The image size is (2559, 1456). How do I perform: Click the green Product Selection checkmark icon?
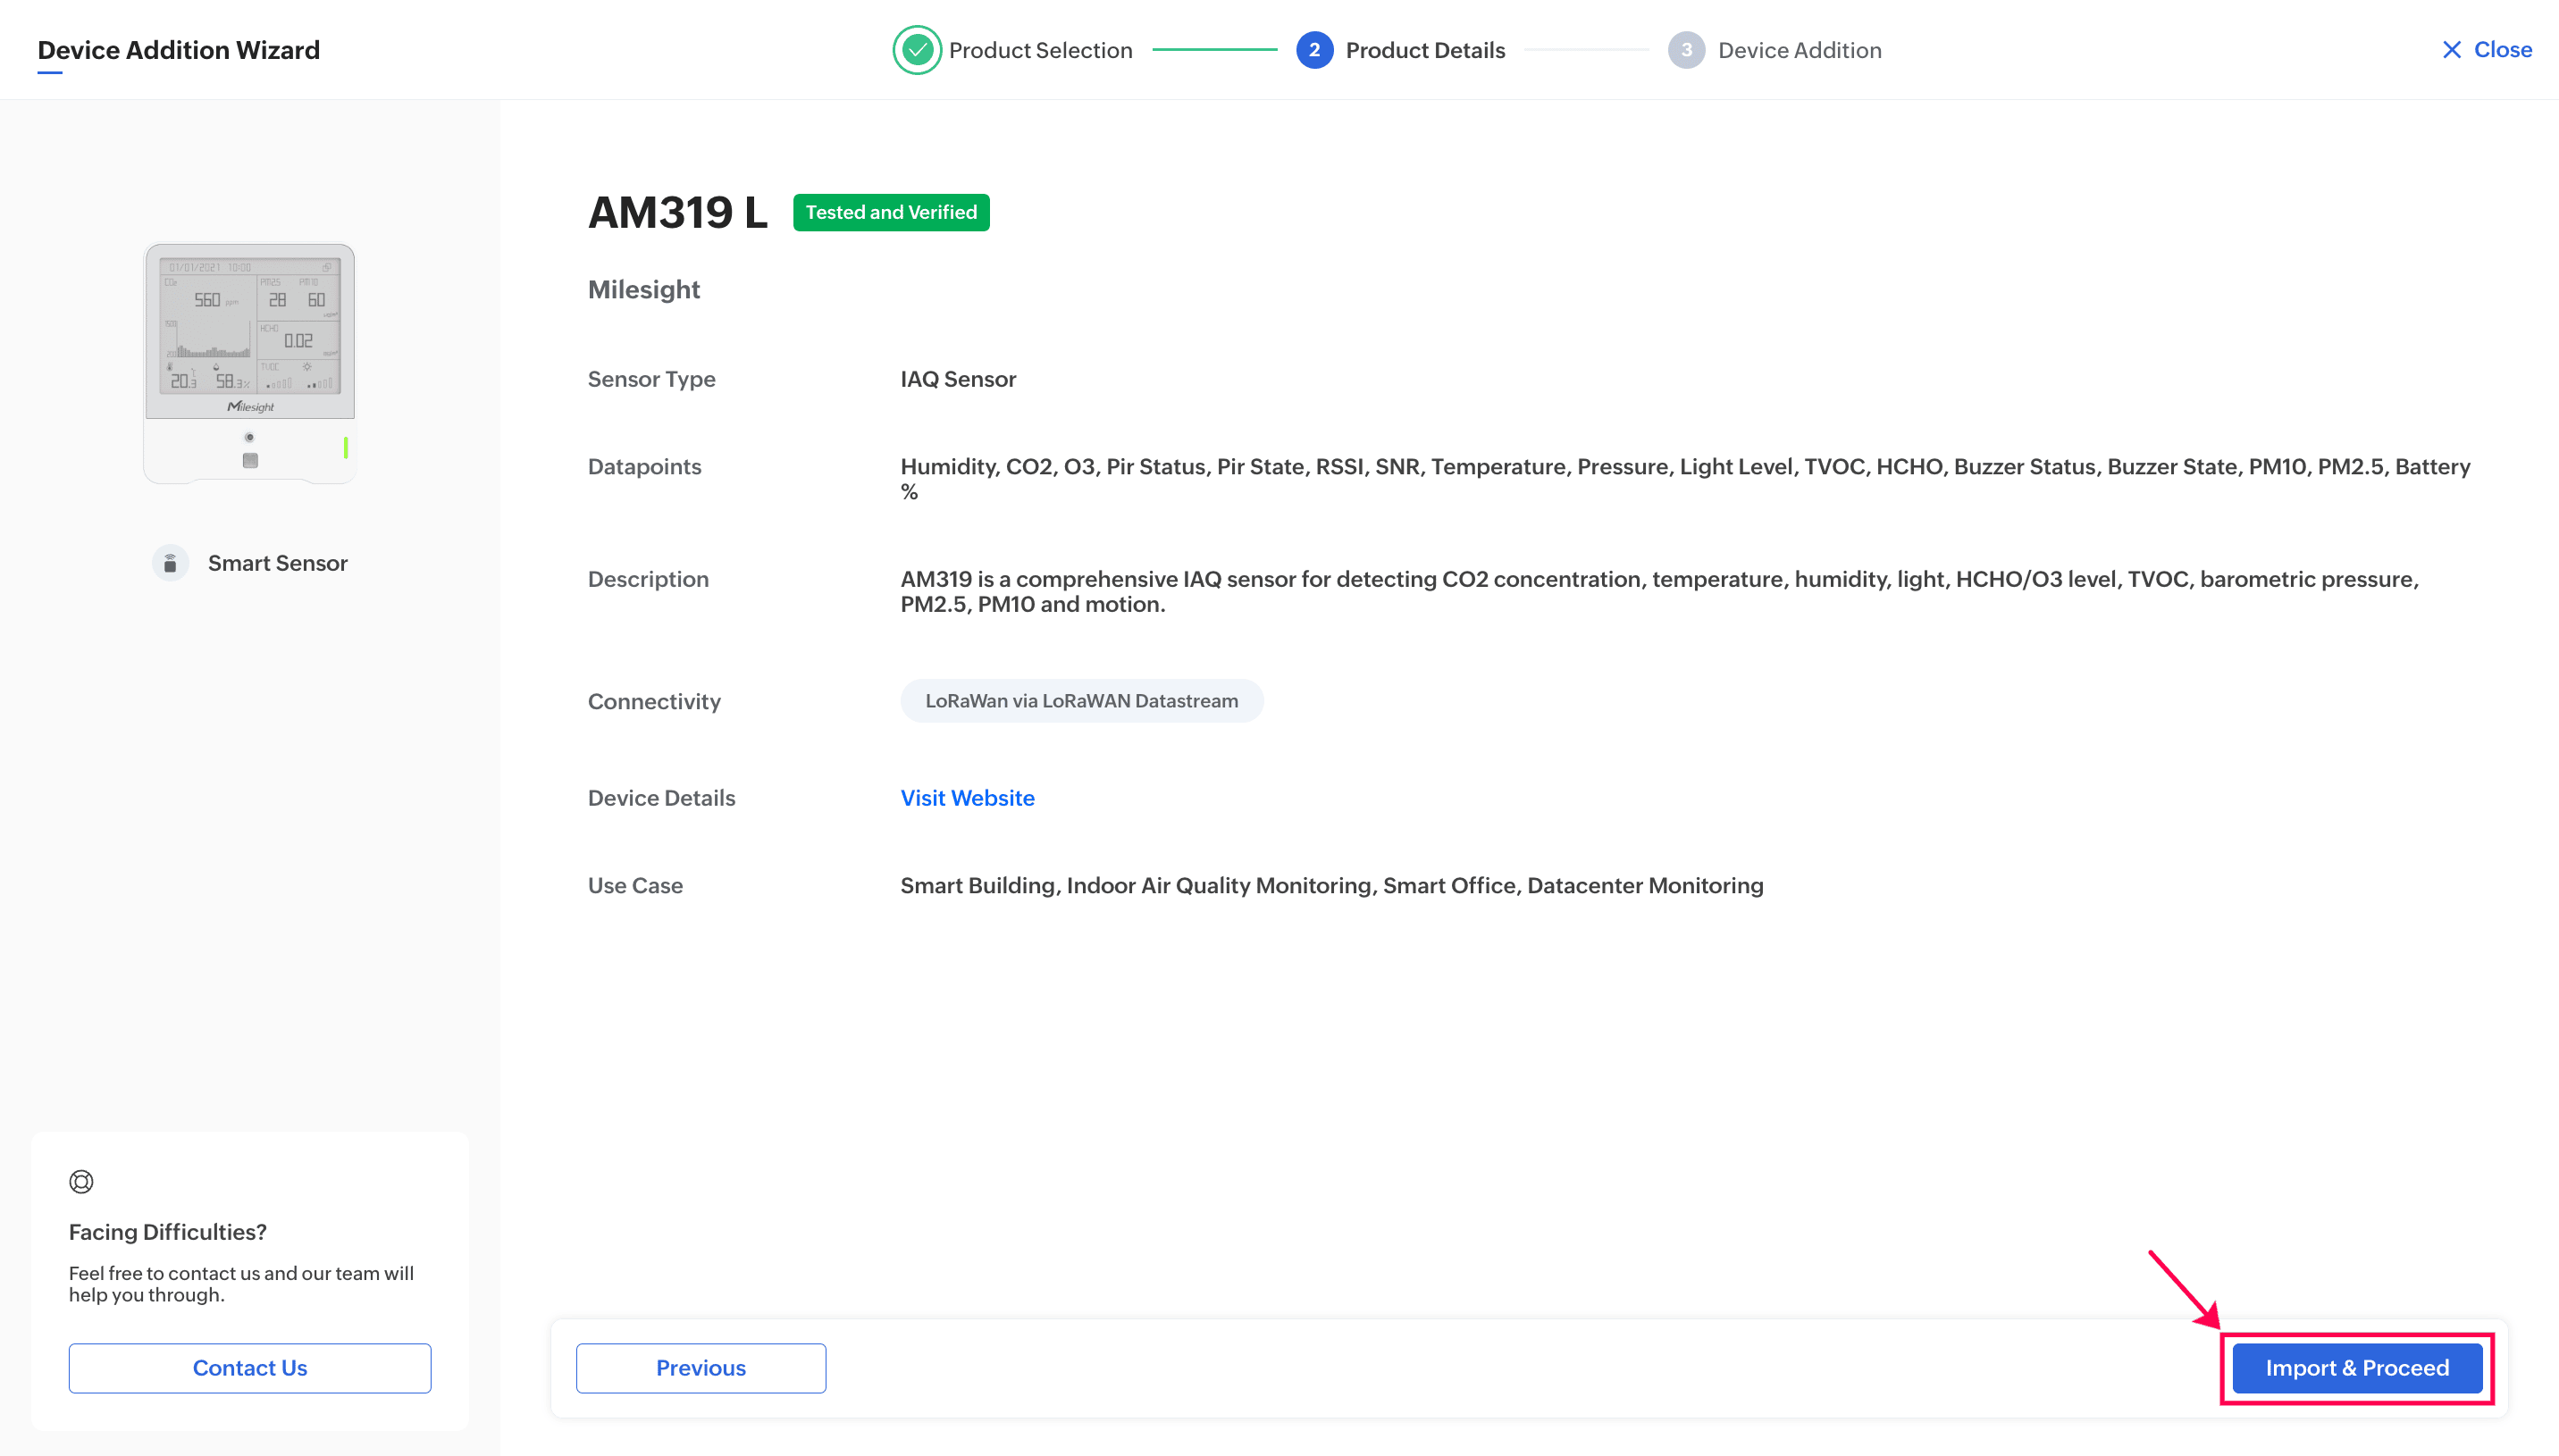pyautogui.click(x=916, y=50)
